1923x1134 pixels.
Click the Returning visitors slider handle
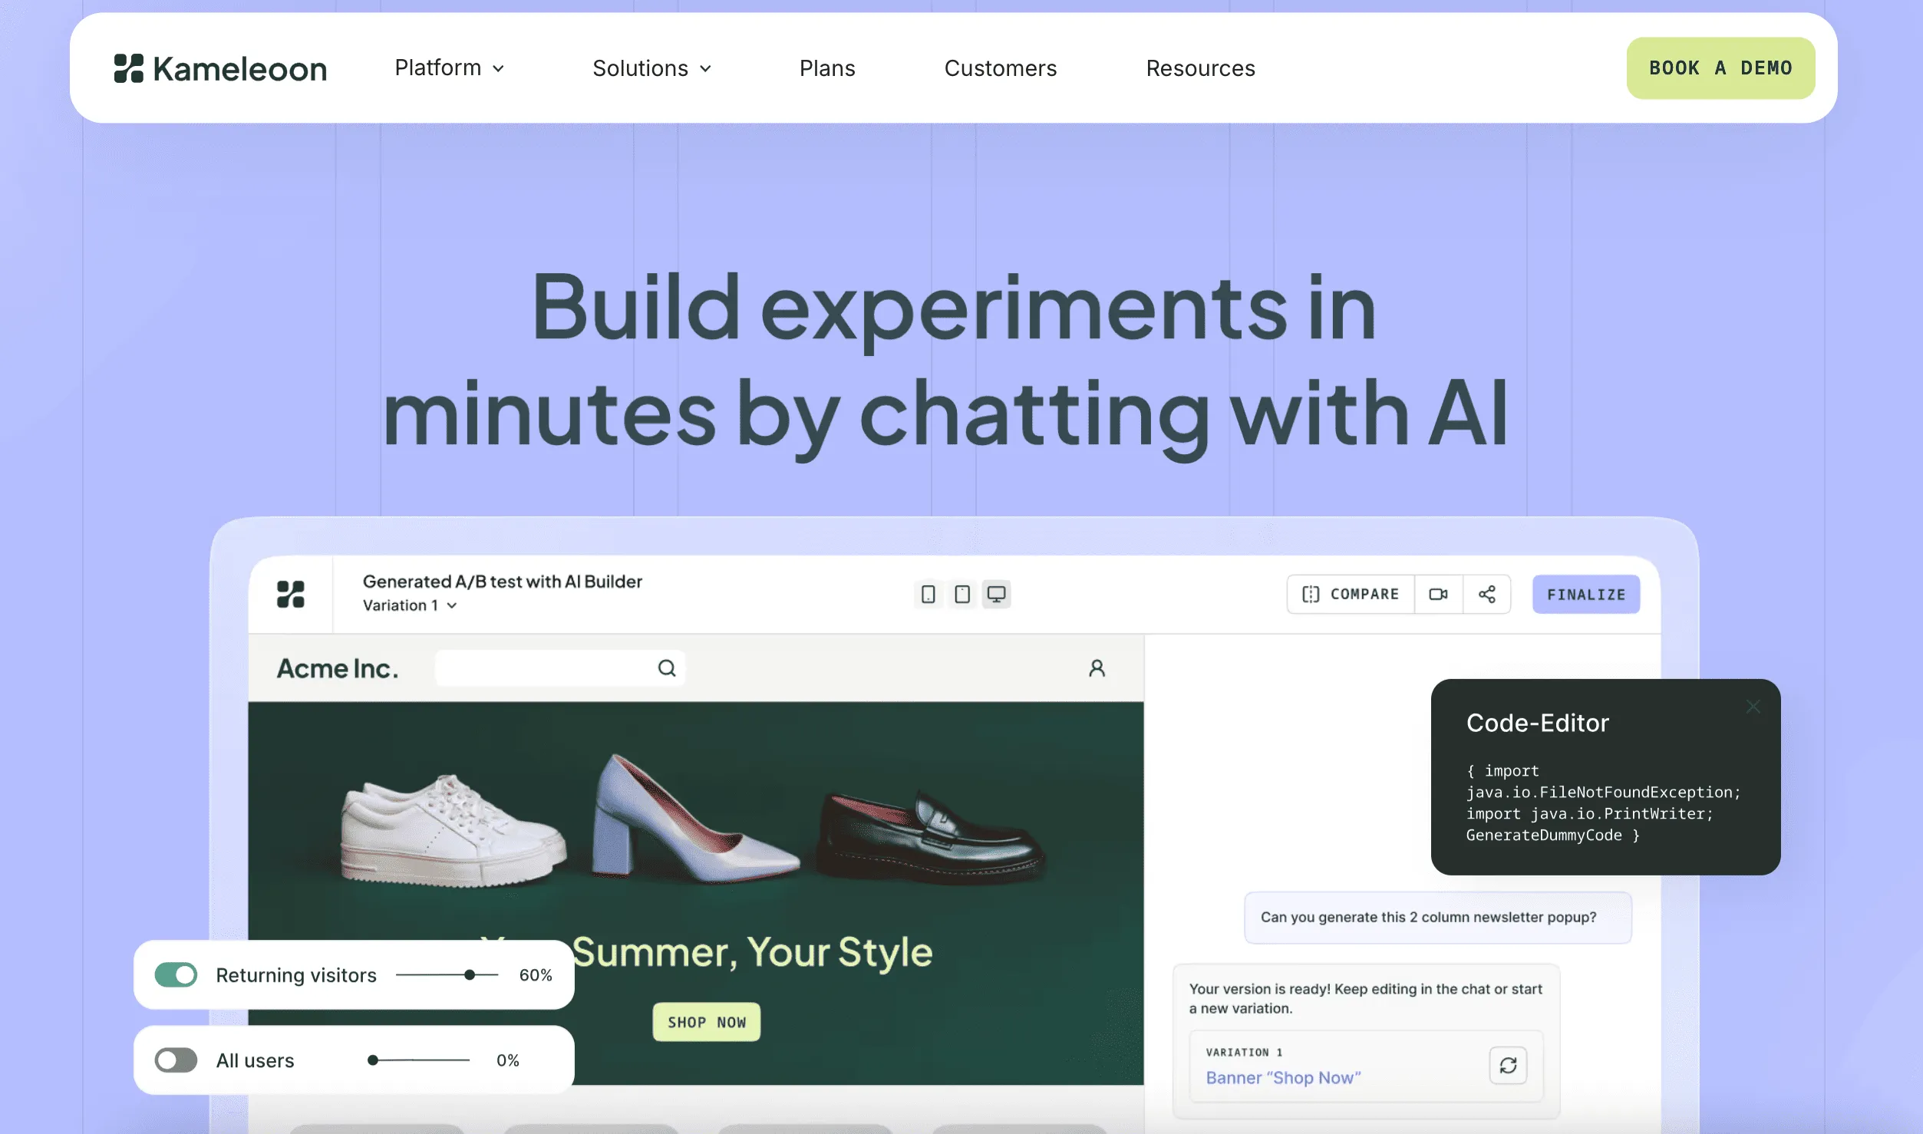(x=470, y=974)
